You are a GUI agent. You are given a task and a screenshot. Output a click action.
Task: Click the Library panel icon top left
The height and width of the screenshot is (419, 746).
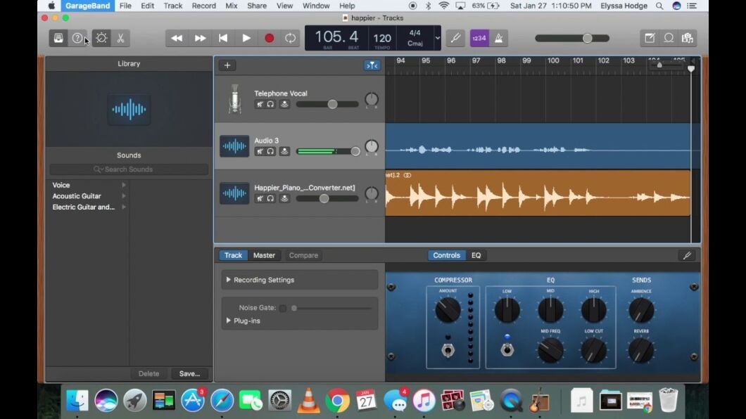point(58,38)
